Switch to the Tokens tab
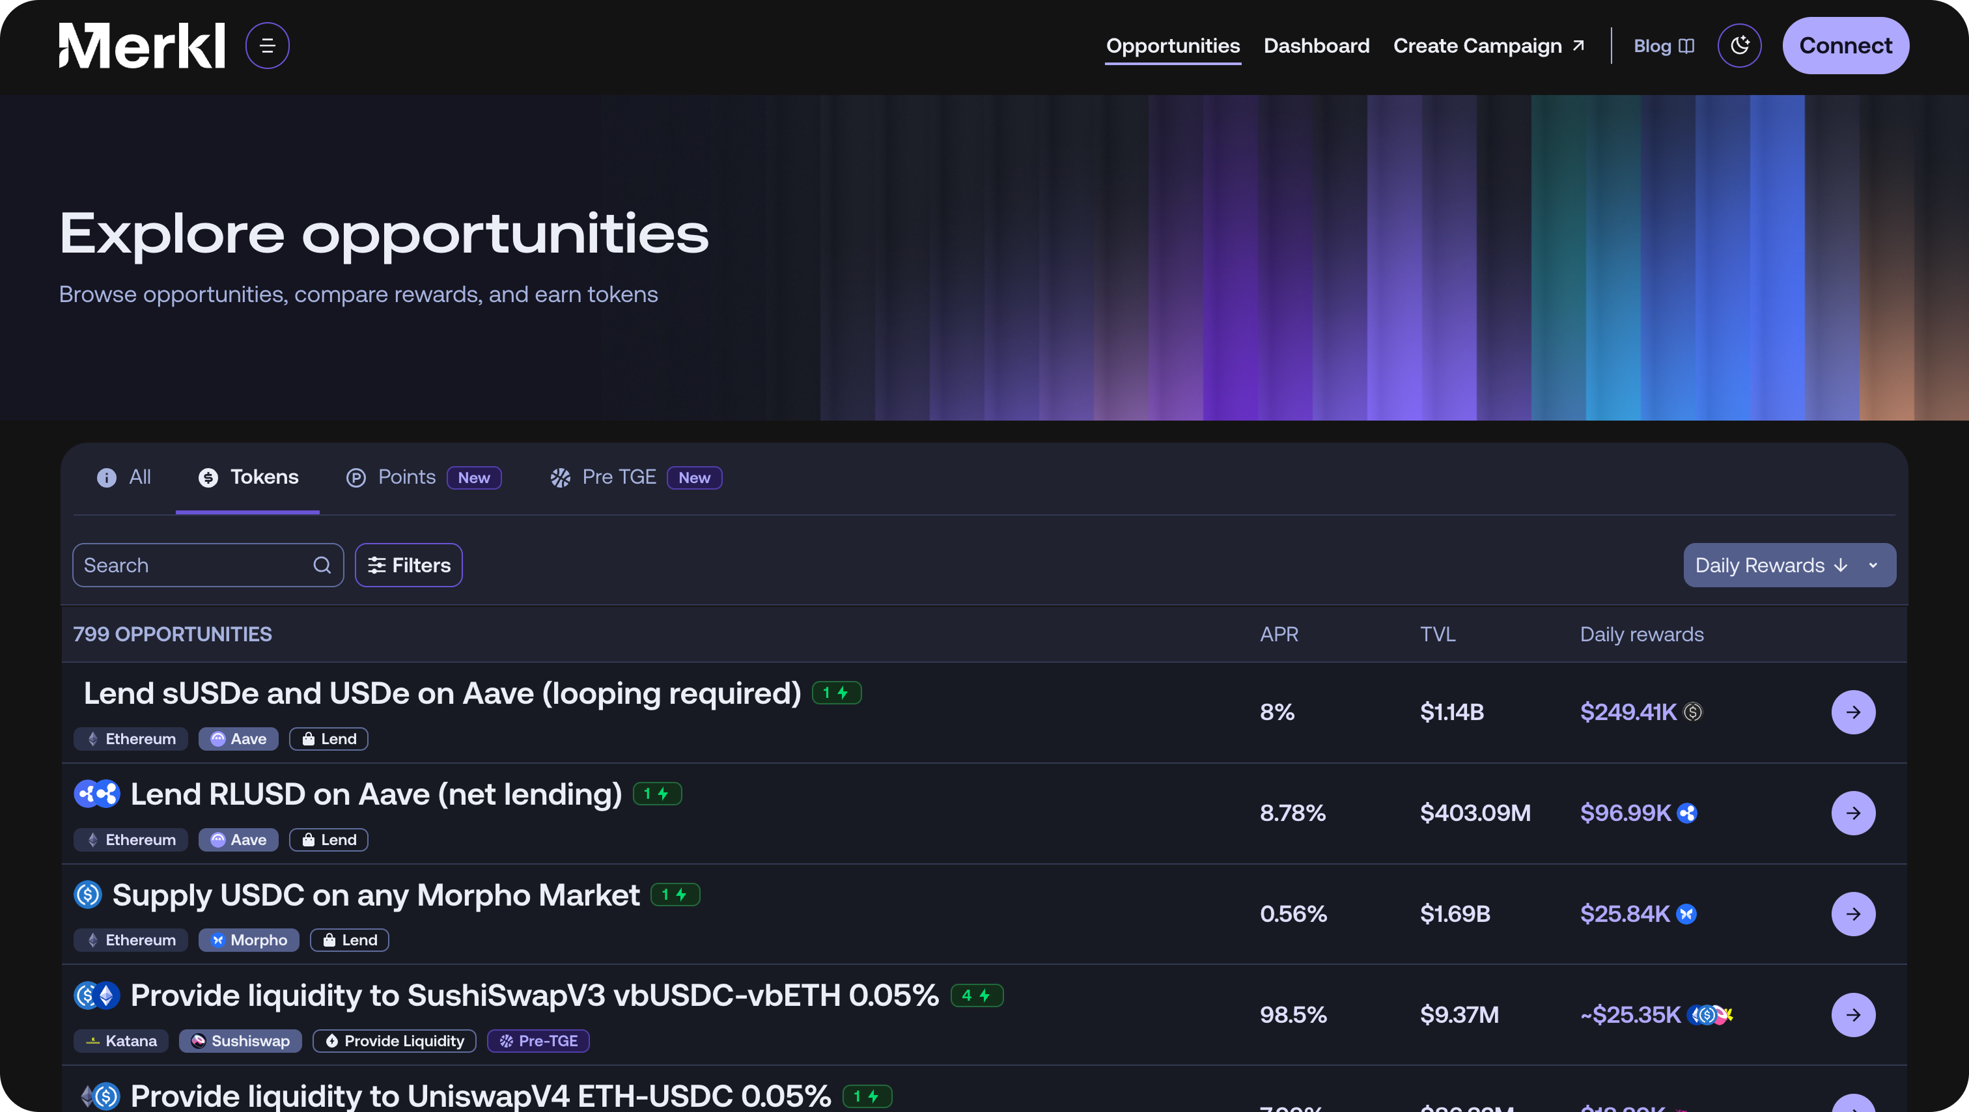This screenshot has width=1969, height=1112. pos(247,477)
